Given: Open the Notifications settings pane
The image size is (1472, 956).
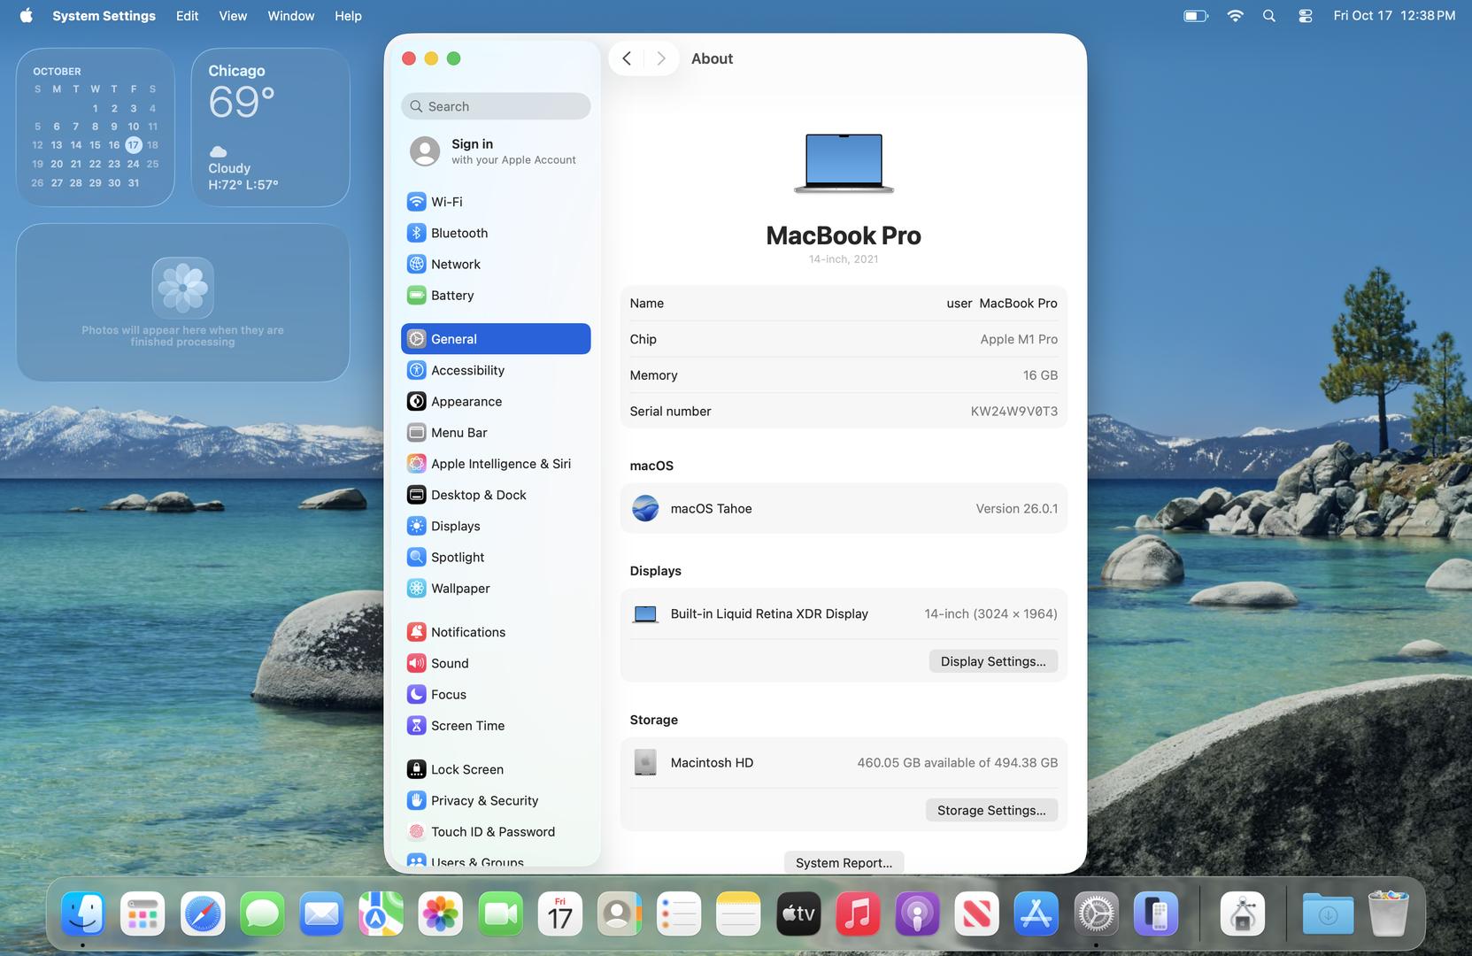Looking at the screenshot, I should pyautogui.click(x=467, y=632).
